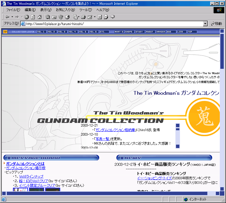The width and height of the screenshot is (226, 203).
Task: Open the Favorites folder icon
Action: (x=54, y=17)
